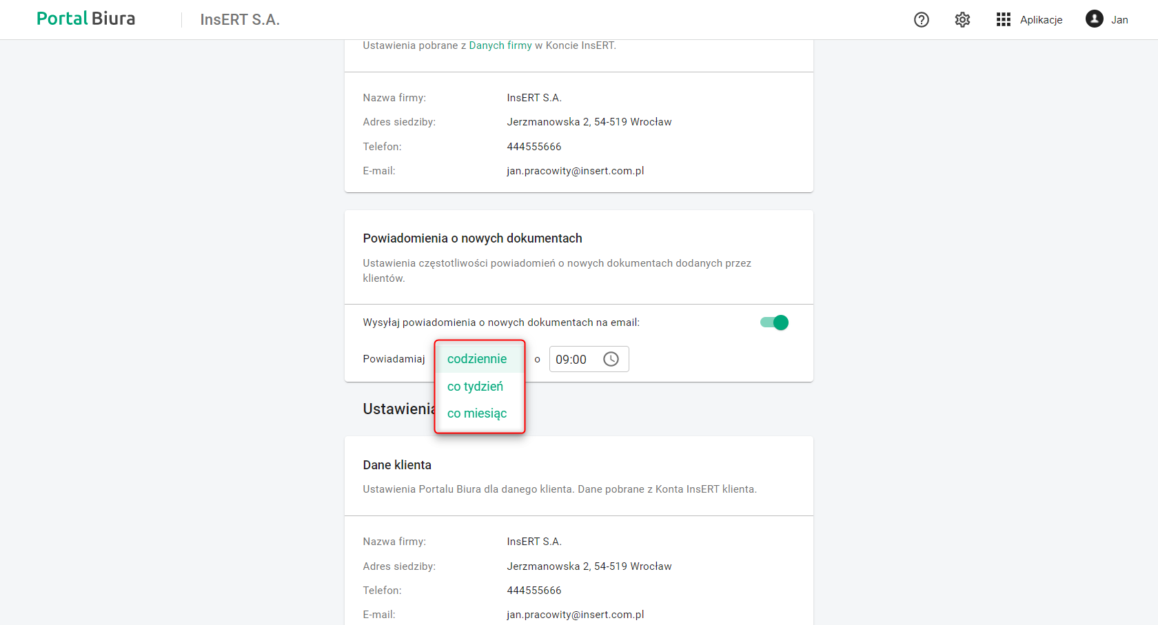Screen dimensions: 1158x625
Task: Open the Jan user menu
Action: coord(1119,20)
